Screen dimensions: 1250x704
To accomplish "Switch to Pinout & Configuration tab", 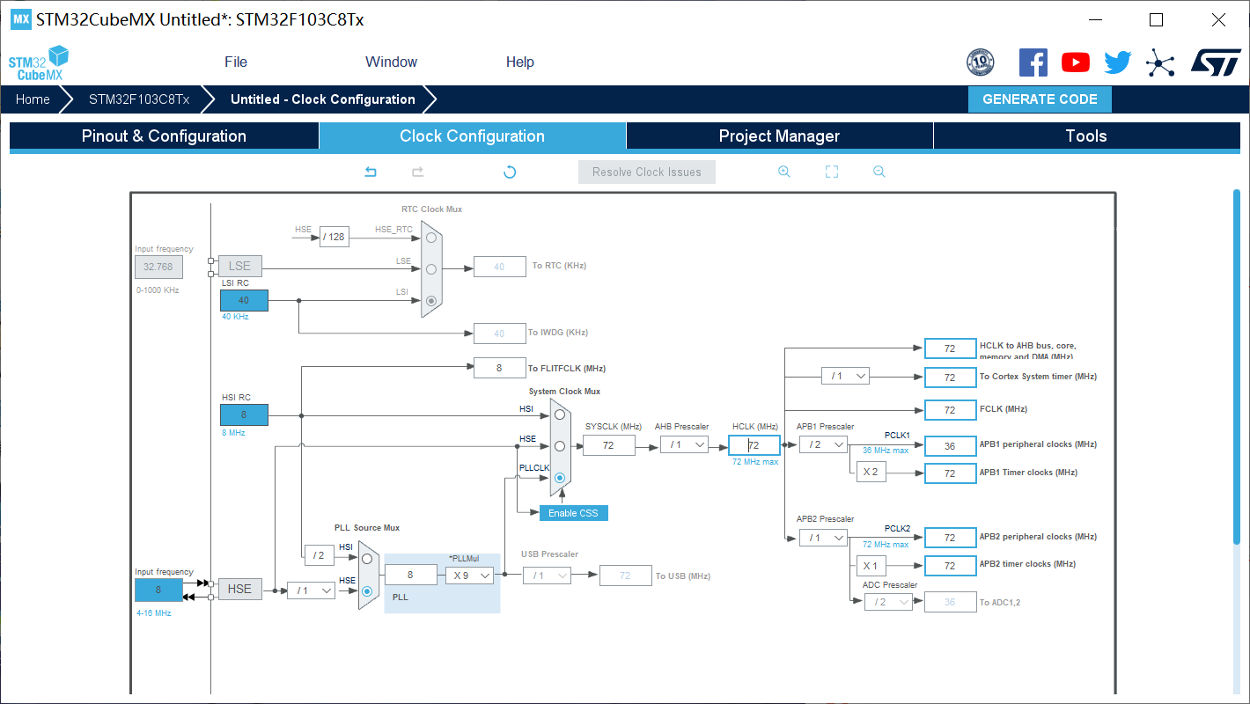I will click(164, 136).
